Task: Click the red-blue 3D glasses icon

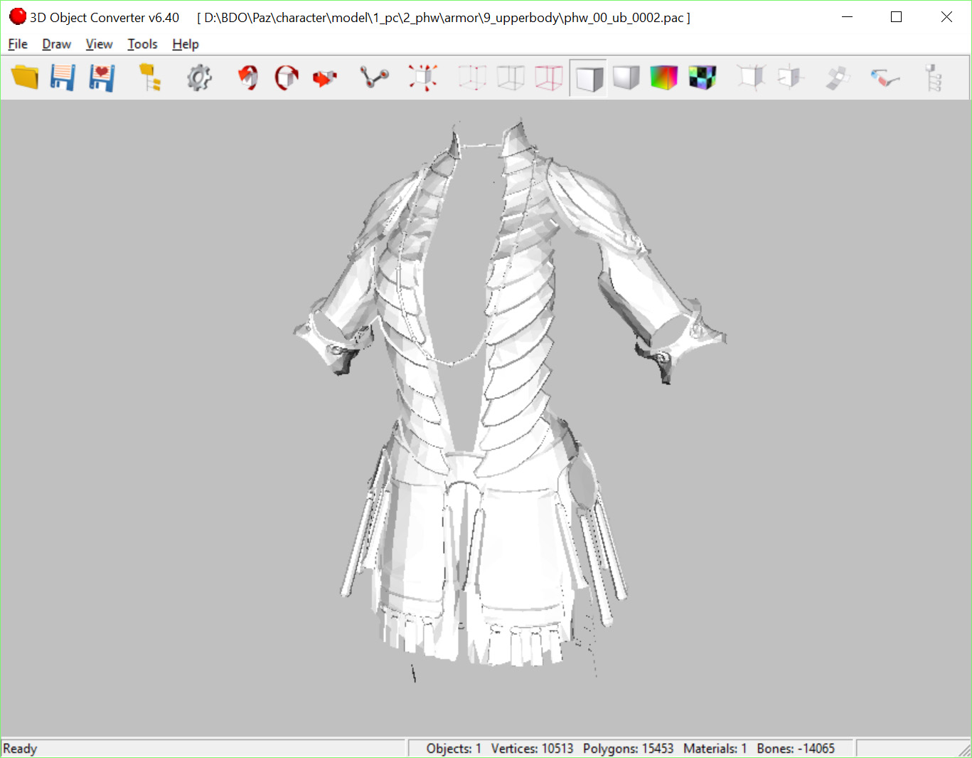Action: point(885,77)
